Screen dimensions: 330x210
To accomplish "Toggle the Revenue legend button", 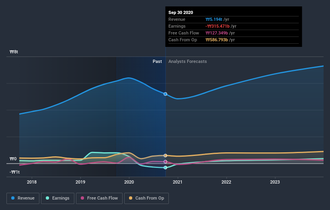I will pyautogui.click(x=23, y=198).
